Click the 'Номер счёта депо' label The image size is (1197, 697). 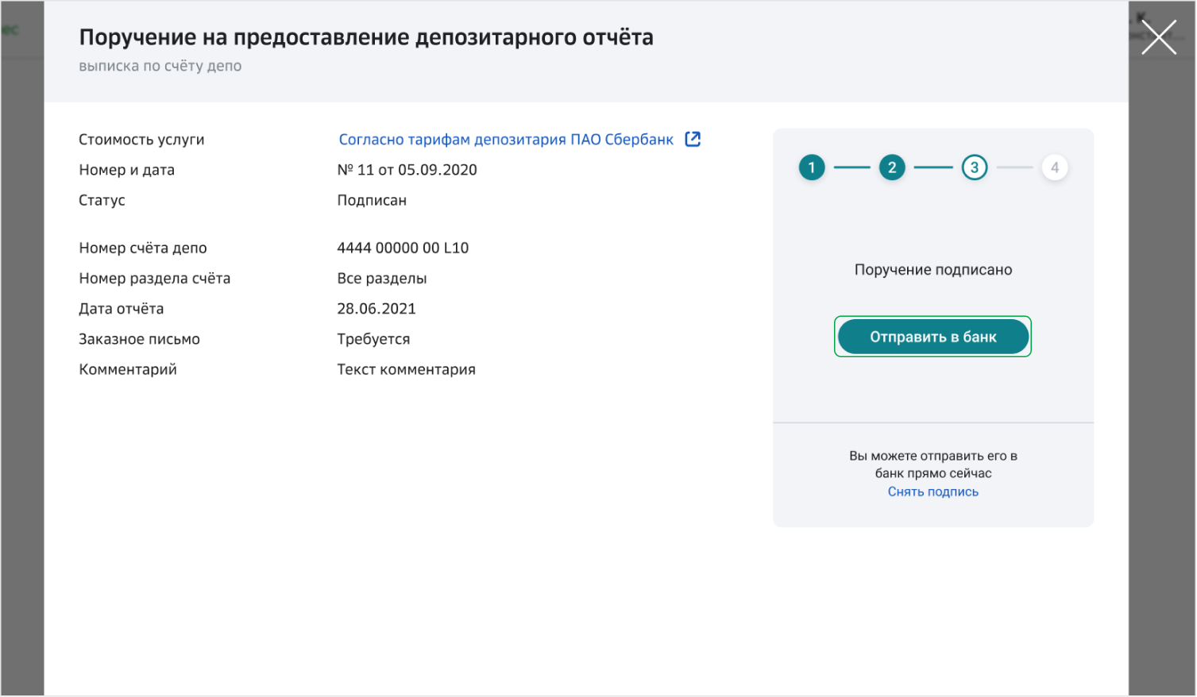click(x=143, y=248)
